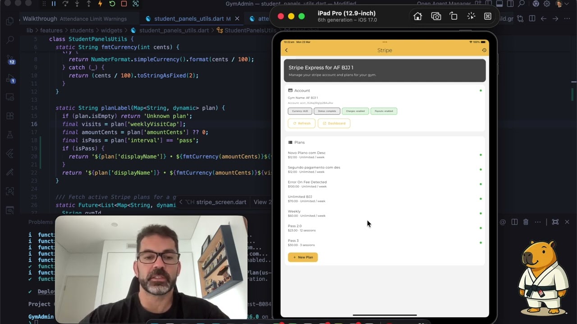577x324 pixels.
Task: Click the debug Step Out icon
Action: 88,4
